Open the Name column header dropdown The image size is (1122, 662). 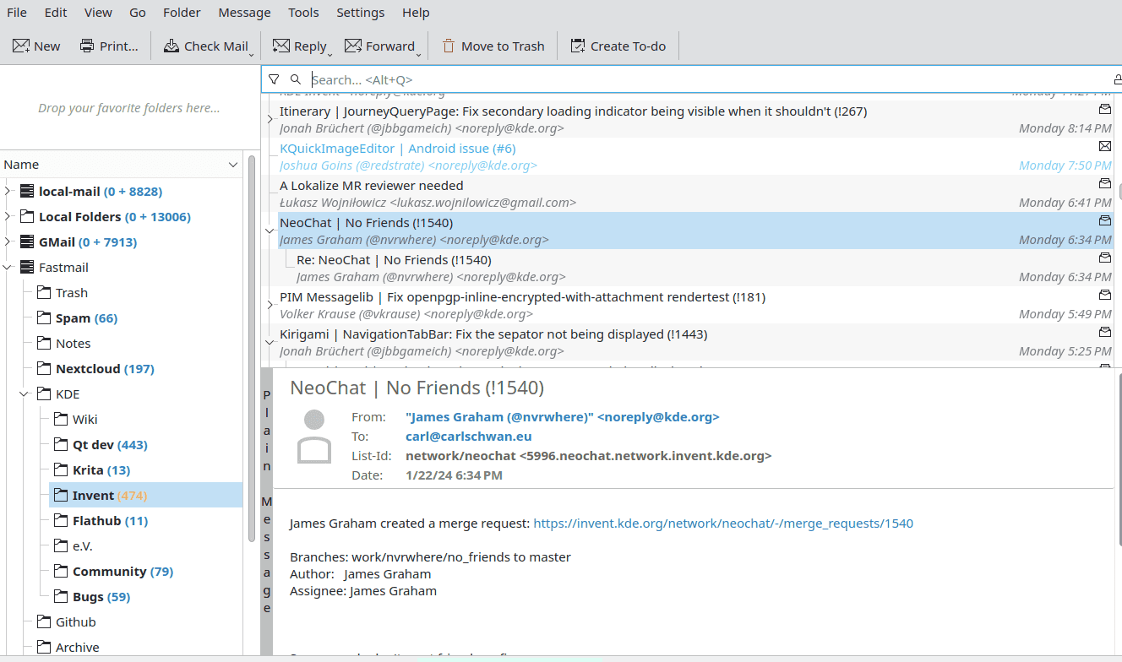click(x=233, y=165)
